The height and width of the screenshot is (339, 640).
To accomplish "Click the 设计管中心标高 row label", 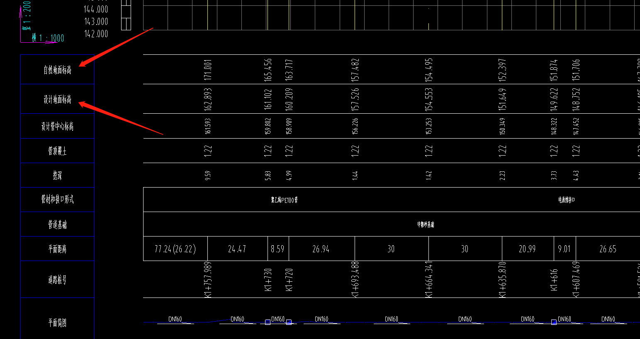I will point(57,126).
